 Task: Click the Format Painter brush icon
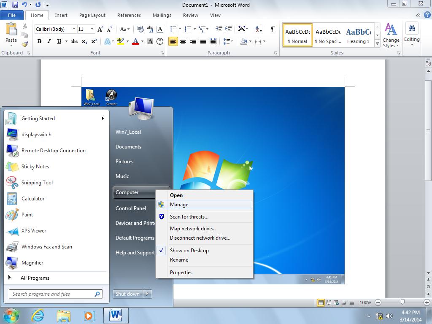25,44
